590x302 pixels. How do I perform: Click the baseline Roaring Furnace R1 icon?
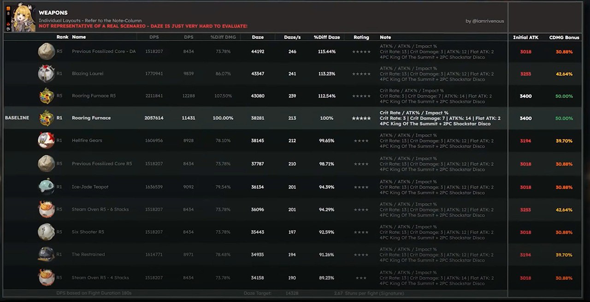(x=46, y=118)
